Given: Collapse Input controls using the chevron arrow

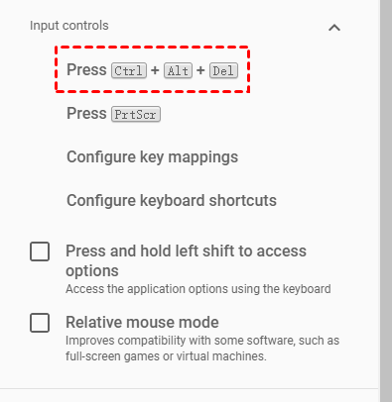Looking at the screenshot, I should [334, 28].
